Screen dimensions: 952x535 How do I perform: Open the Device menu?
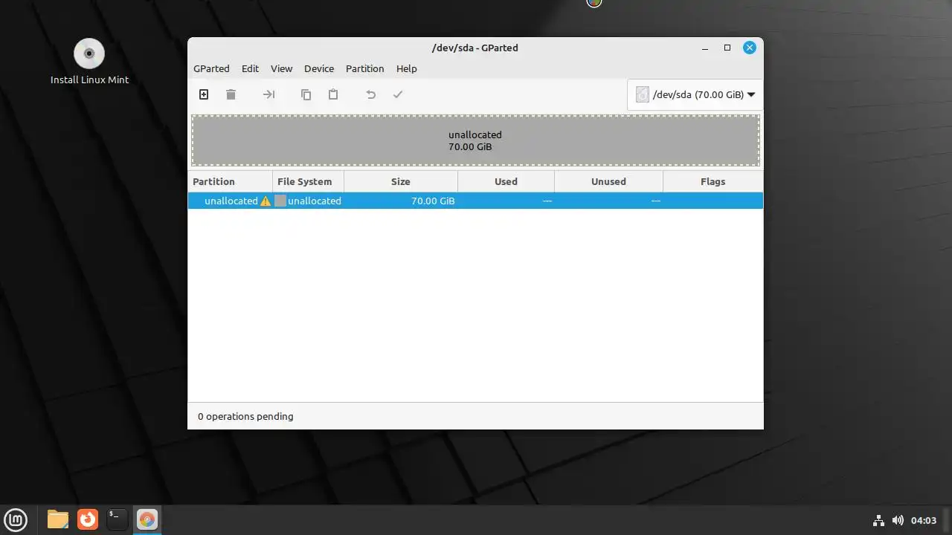tap(319, 68)
